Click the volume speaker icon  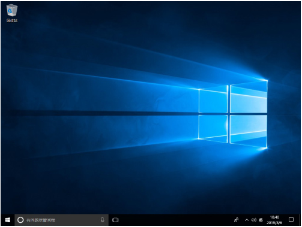pos(253,220)
